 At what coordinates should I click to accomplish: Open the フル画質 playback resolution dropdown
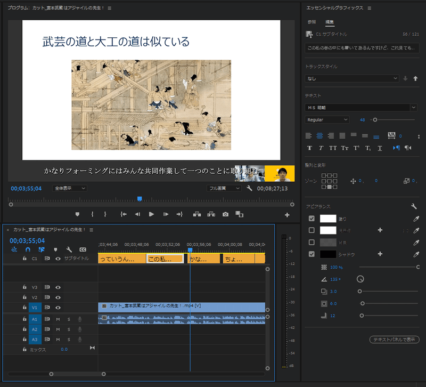point(224,188)
